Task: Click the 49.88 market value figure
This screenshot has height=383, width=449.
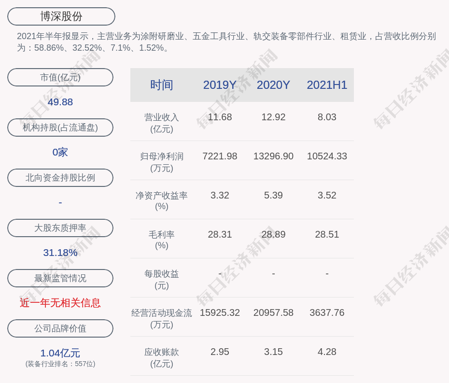Action: point(60,102)
